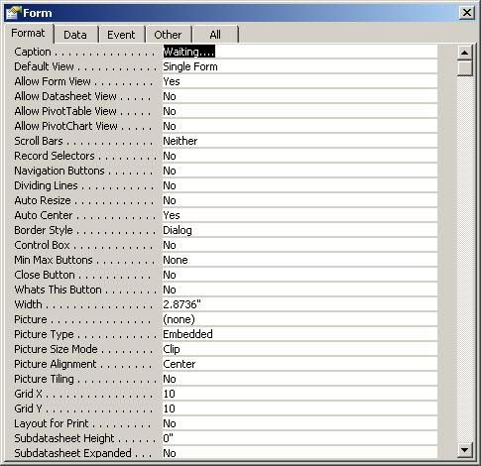
Task: Click the vertical scrollbar thumb
Action: point(464,68)
